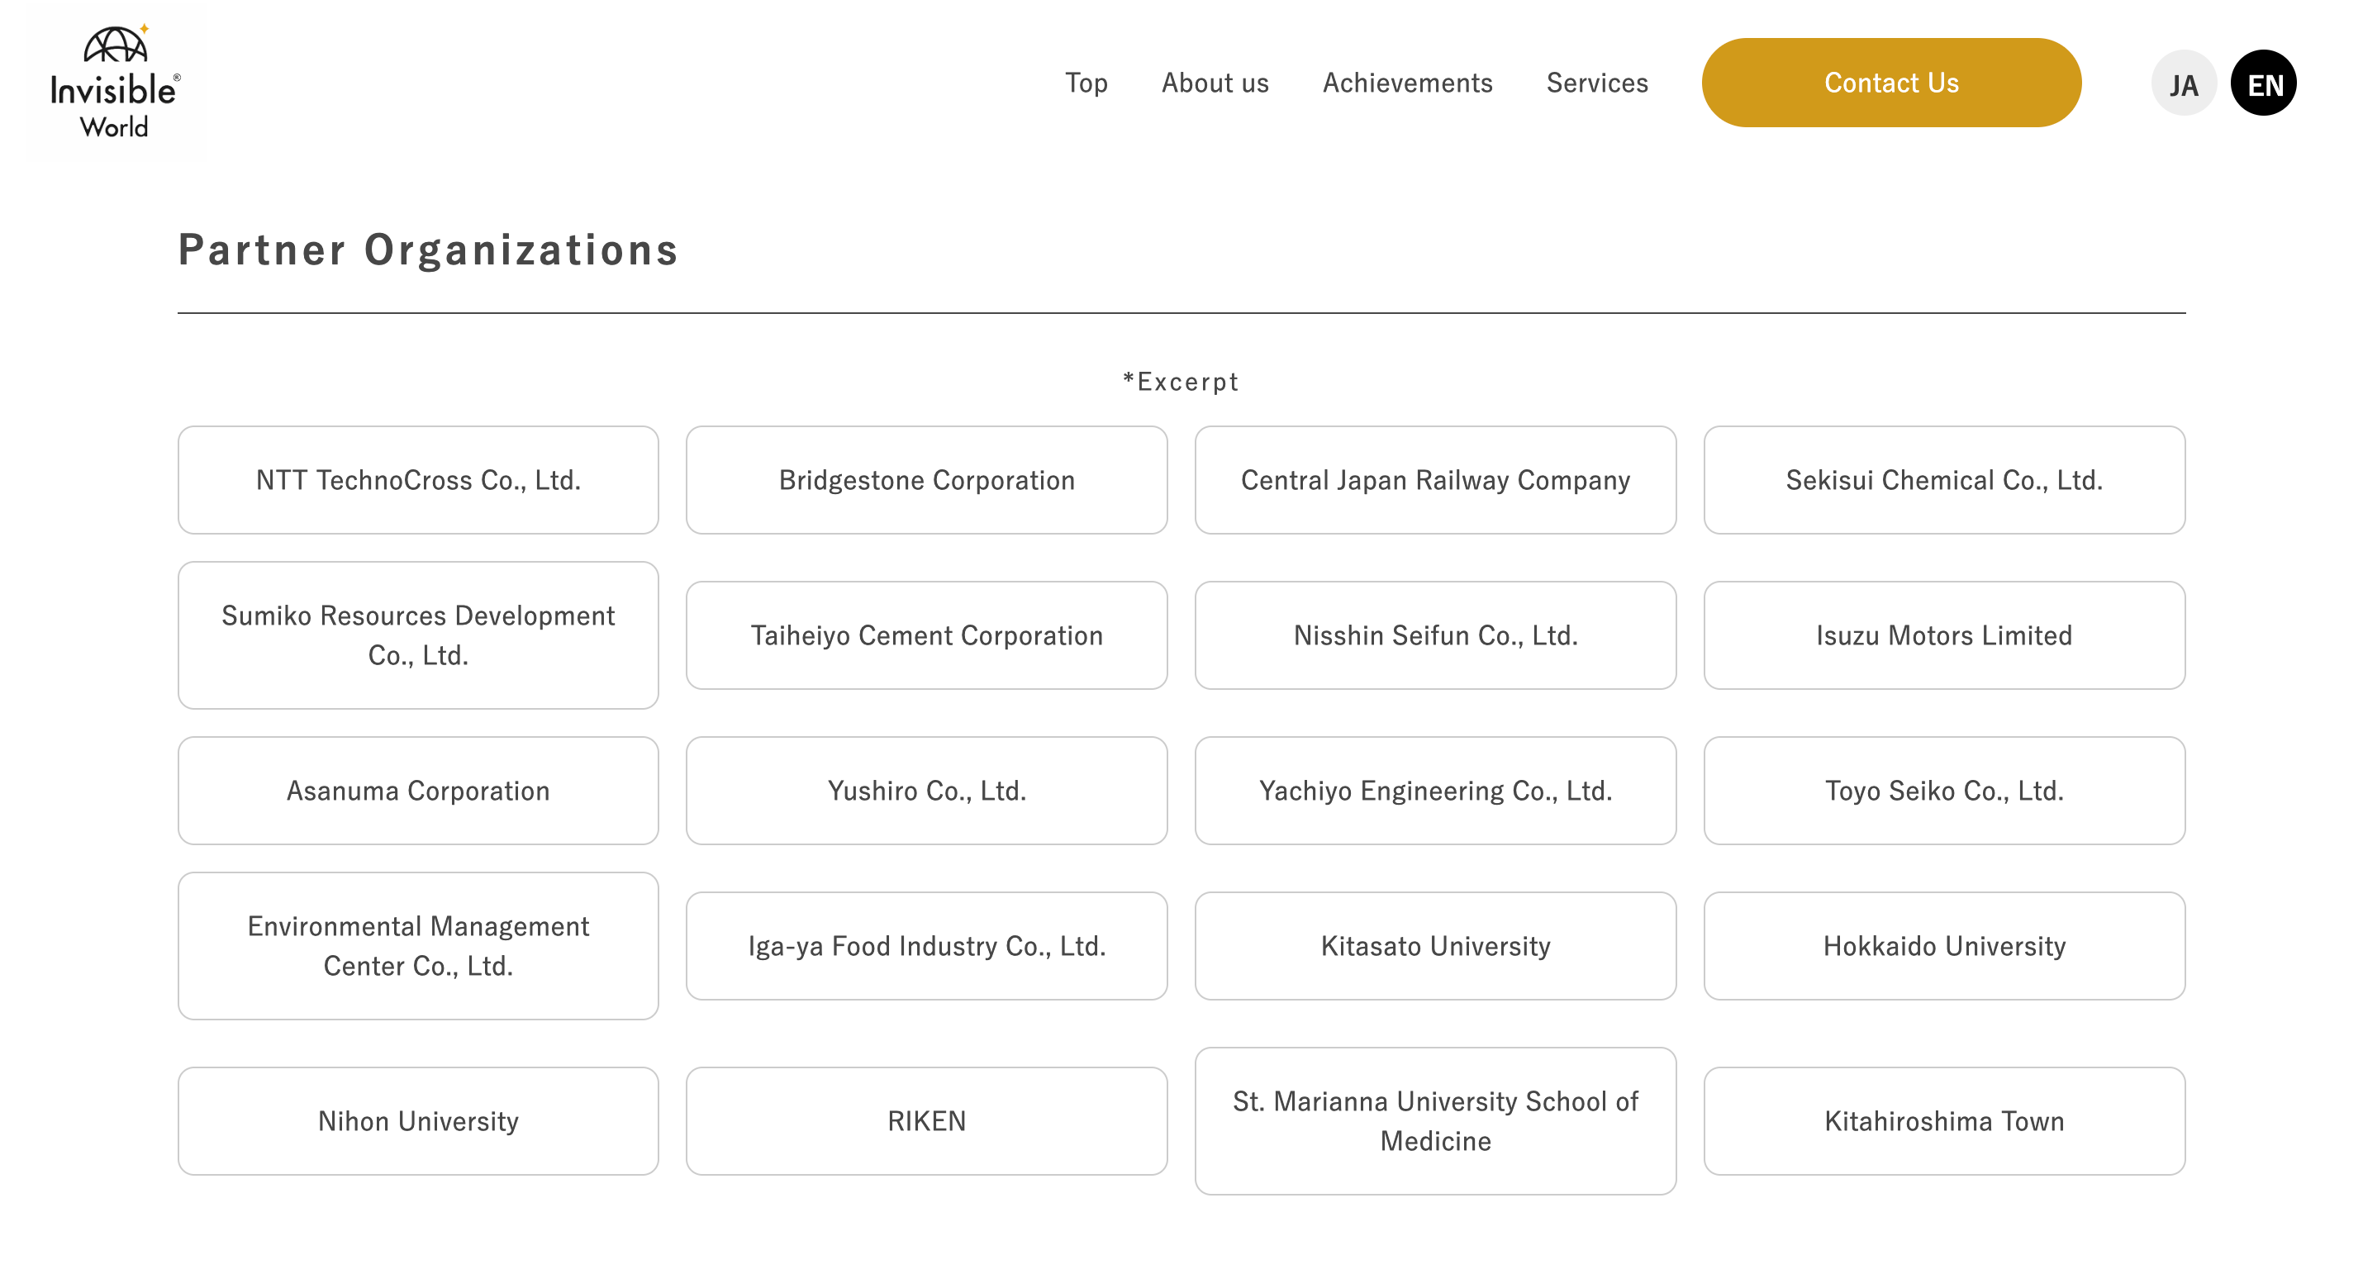Image resolution: width=2363 pixels, height=1274 pixels.
Task: Open the Top navigation item
Action: point(1086,83)
